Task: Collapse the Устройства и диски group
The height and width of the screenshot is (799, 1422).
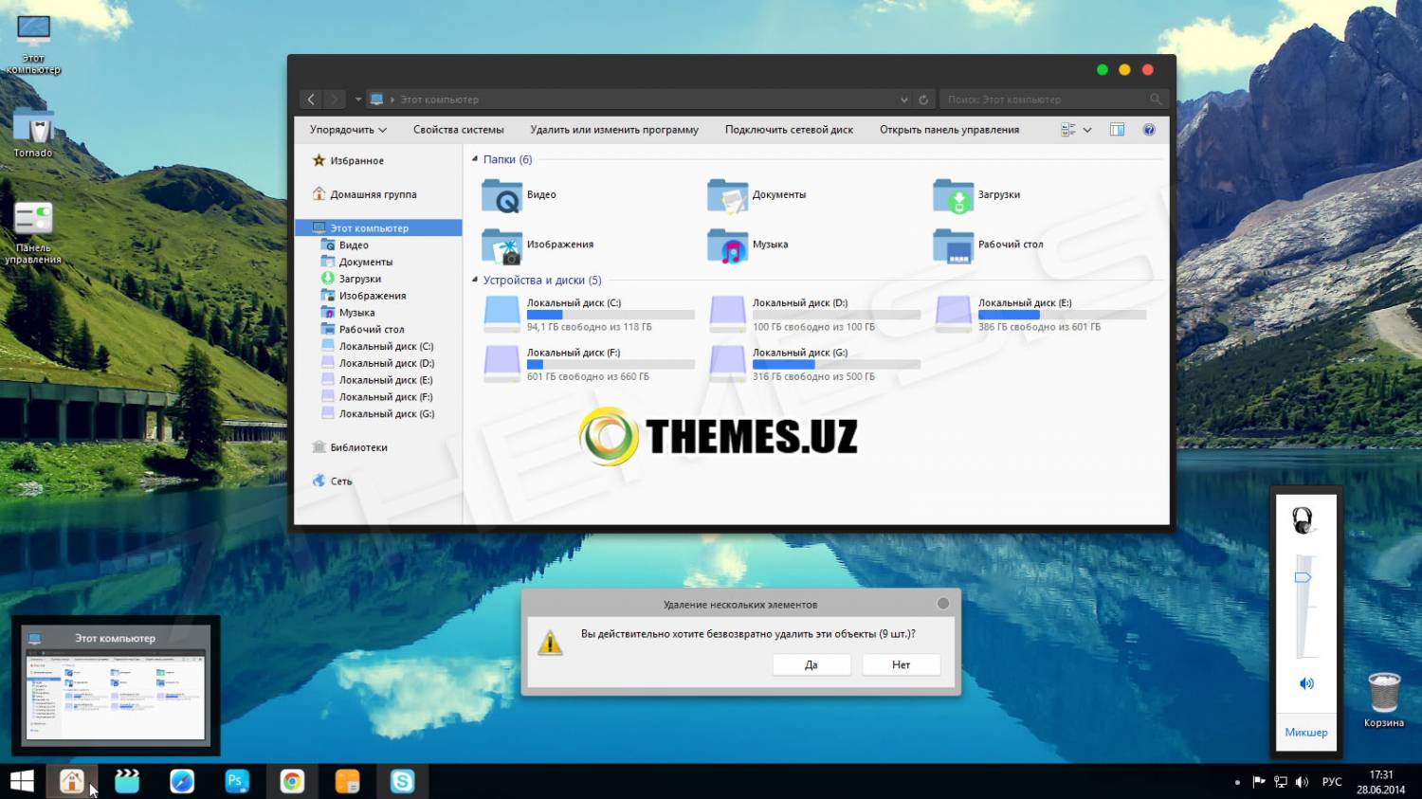Action: click(475, 280)
